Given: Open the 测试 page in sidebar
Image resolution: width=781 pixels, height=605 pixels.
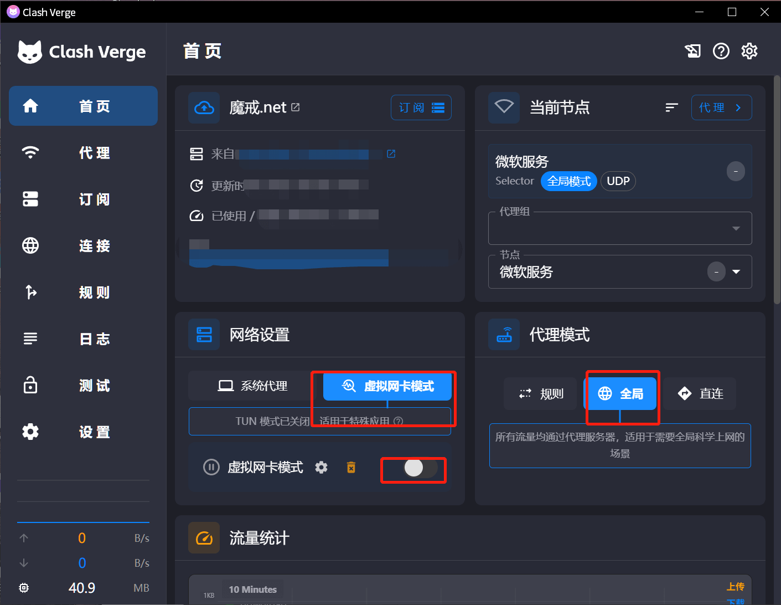Looking at the screenshot, I should tap(83, 385).
